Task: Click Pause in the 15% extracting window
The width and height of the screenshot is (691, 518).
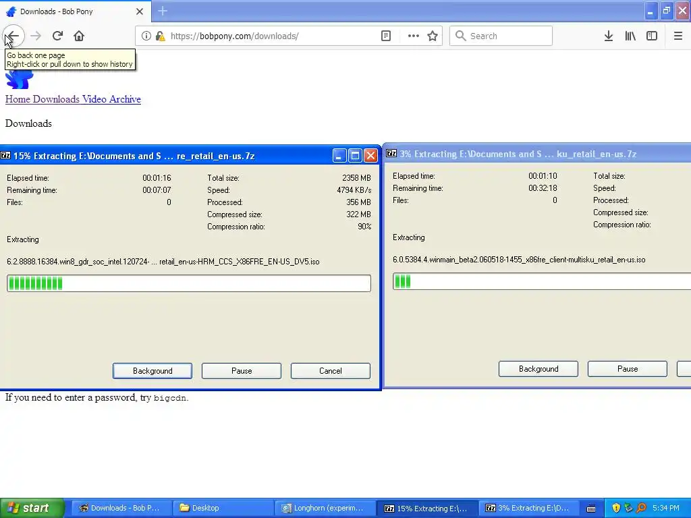Action: coord(242,371)
